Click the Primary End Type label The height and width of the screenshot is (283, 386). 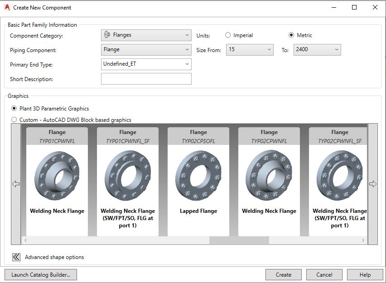coord(31,65)
